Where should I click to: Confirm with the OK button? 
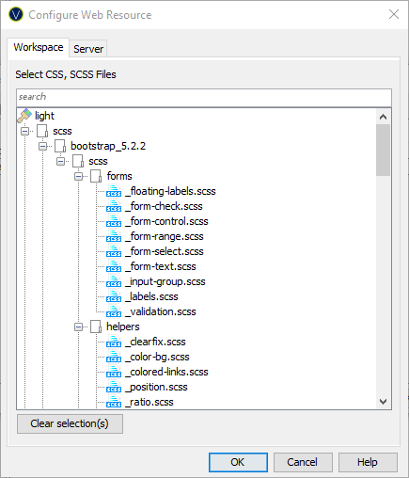point(238,462)
